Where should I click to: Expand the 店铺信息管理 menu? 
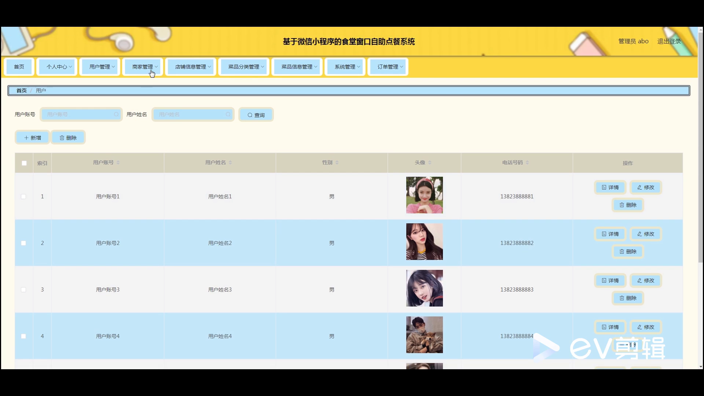click(191, 67)
